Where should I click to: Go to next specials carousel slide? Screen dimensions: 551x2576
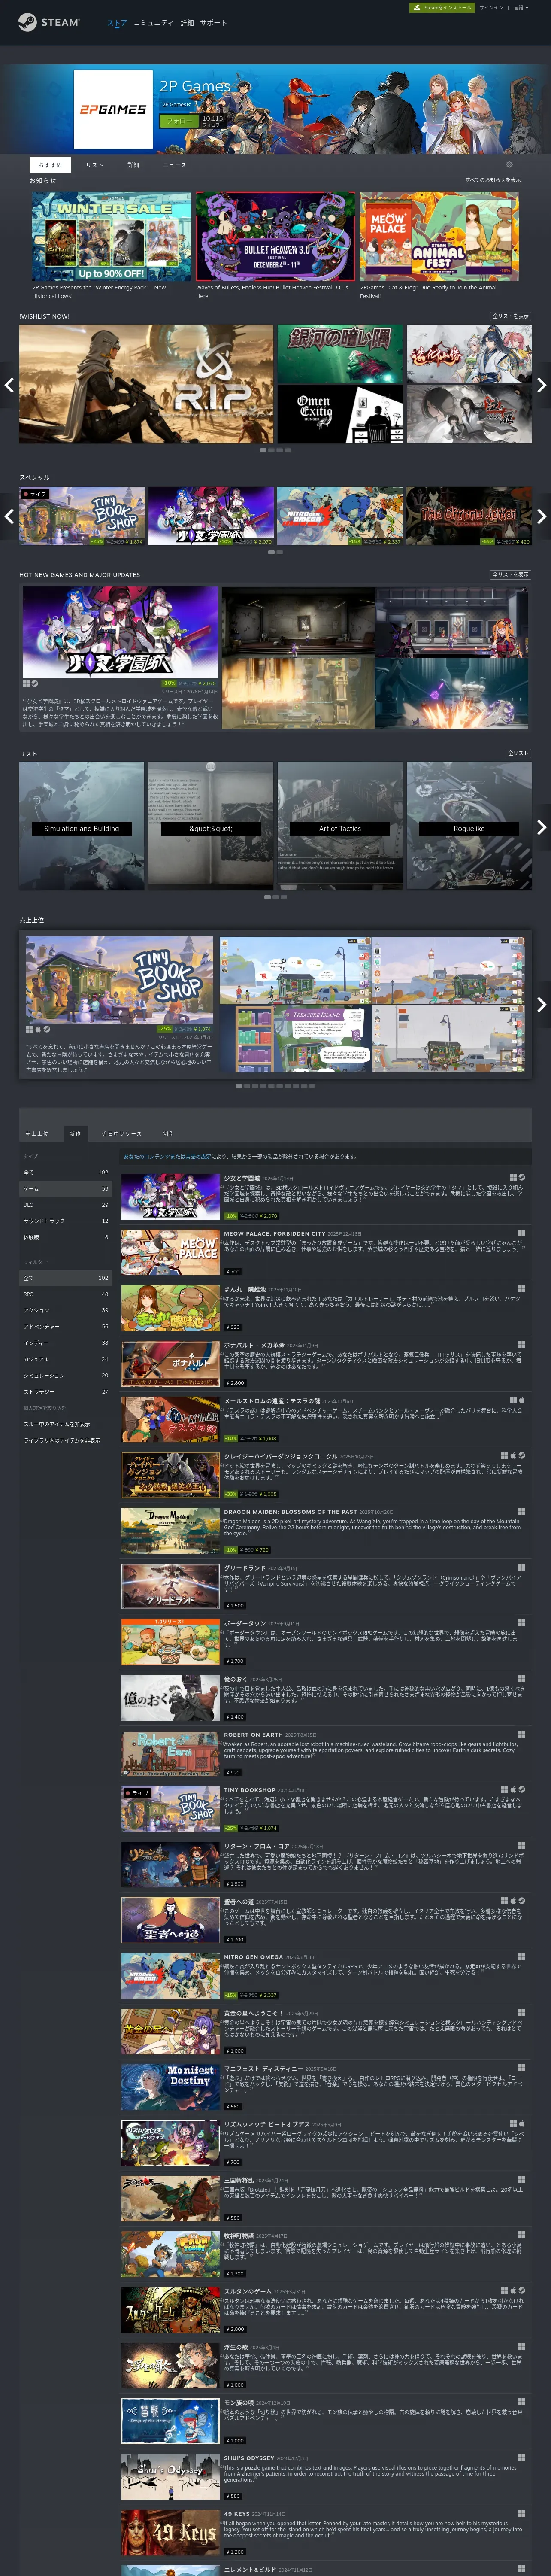(x=541, y=517)
